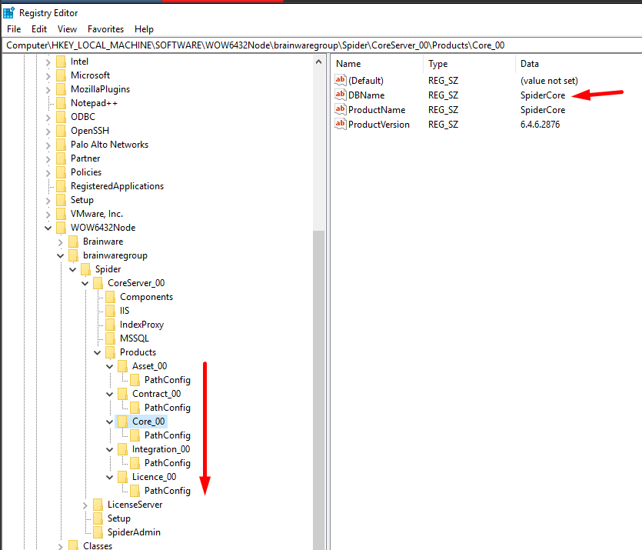Click the ProductName entry name
Image resolution: width=642 pixels, height=550 pixels.
coord(377,110)
